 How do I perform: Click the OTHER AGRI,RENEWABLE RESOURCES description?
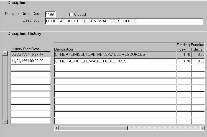pos(115,61)
